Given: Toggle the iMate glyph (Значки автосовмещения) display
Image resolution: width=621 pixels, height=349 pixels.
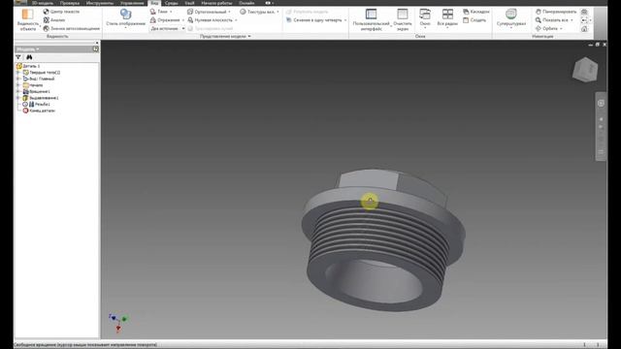Looking at the screenshot, I should 72,28.
